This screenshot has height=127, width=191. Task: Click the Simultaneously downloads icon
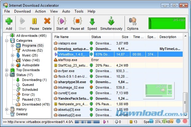pyautogui.click(x=111, y=21)
